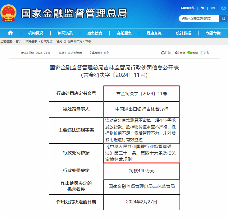Click the search magnifier icon
Viewport: 228px width, 218px height.
(223, 19)
